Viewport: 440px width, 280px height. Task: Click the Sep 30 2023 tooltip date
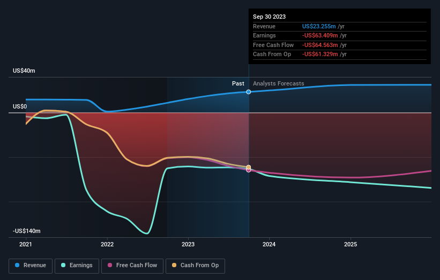[269, 17]
